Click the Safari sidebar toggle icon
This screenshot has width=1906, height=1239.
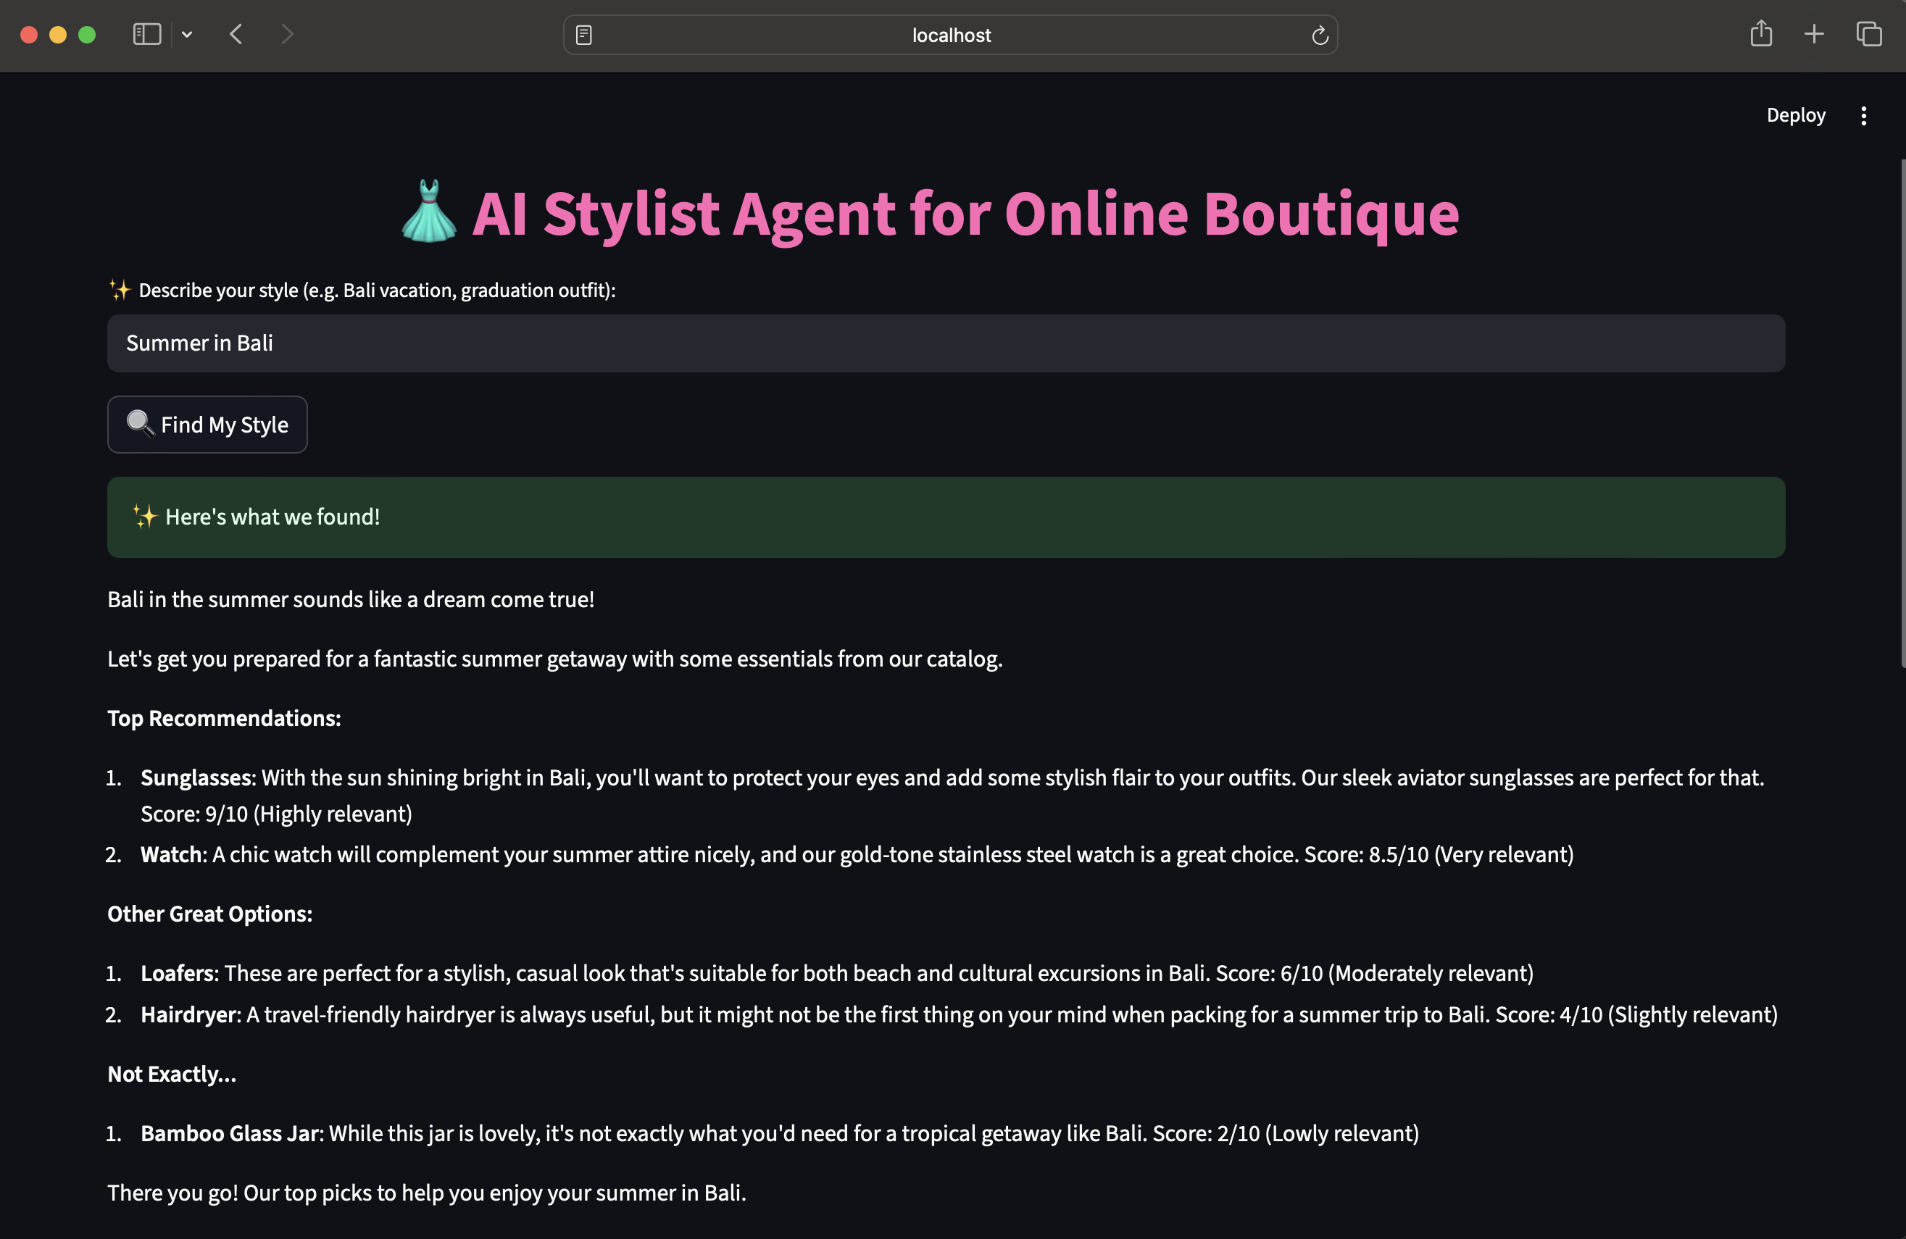[146, 35]
